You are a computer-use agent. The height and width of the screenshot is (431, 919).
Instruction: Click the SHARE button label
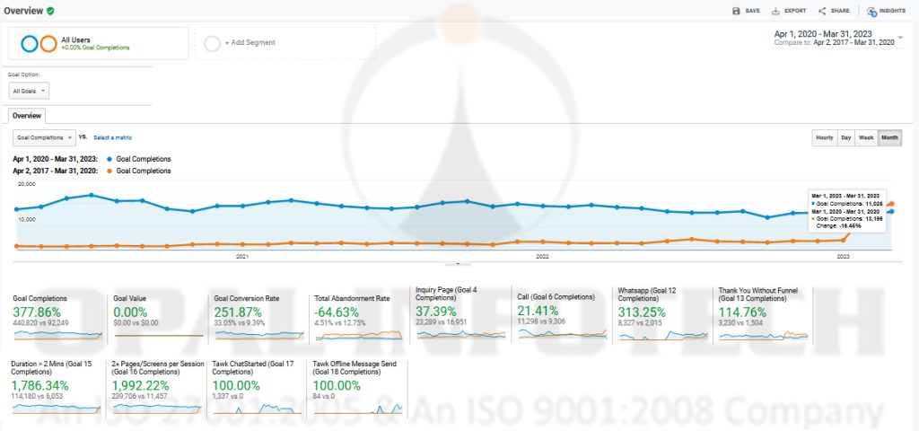840,11
